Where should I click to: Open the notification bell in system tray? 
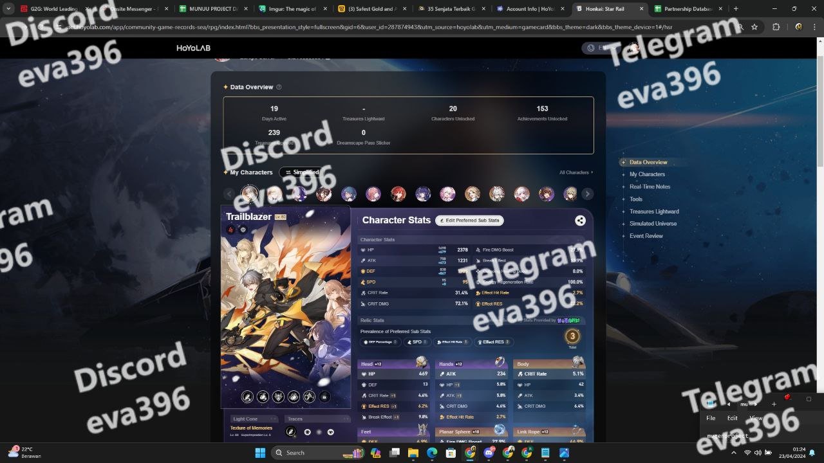tap(812, 453)
